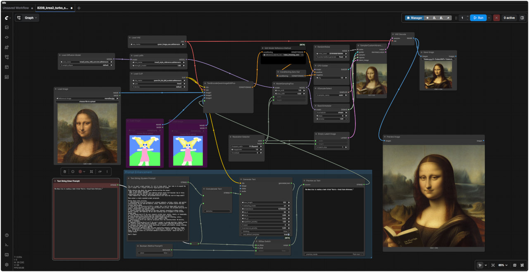Open lora_name dropdown in Load LoRA
529x272 pixels.
[158, 62]
